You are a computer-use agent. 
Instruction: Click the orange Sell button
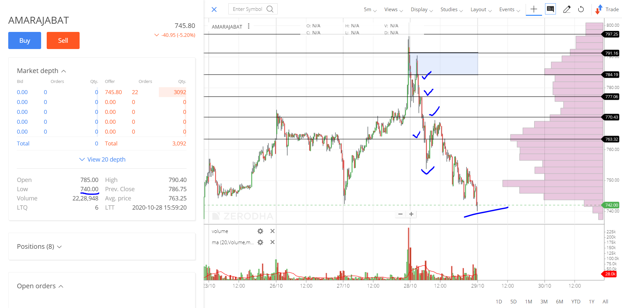[63, 40]
